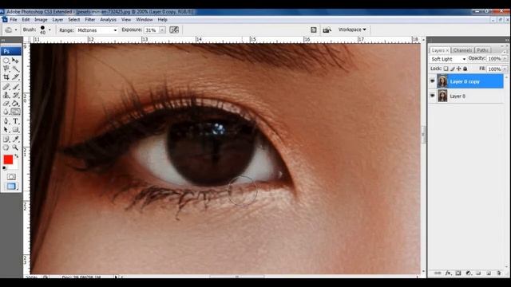
Task: Select the Elliptical Marquee tool
Action: [6, 61]
